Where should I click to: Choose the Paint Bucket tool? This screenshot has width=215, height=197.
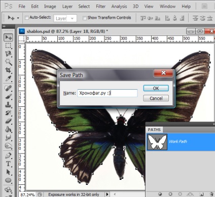click(8, 129)
